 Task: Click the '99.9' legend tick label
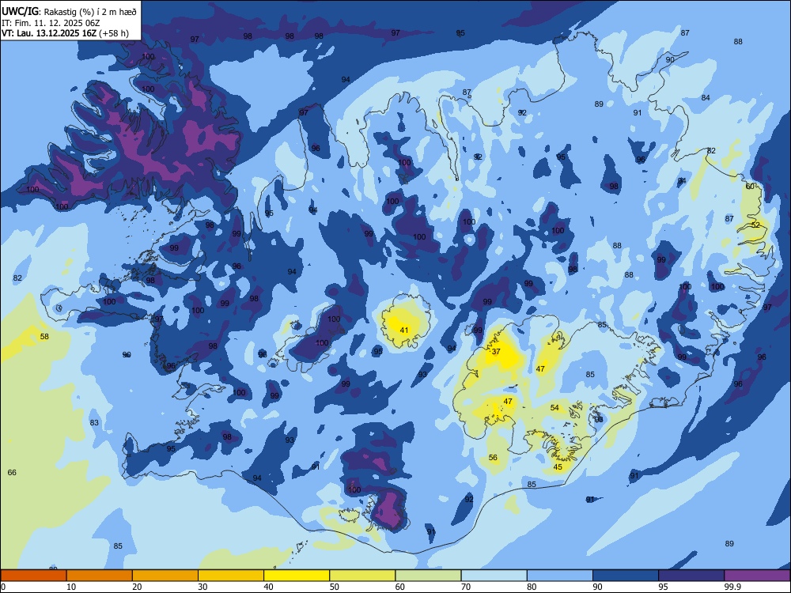coord(732,587)
